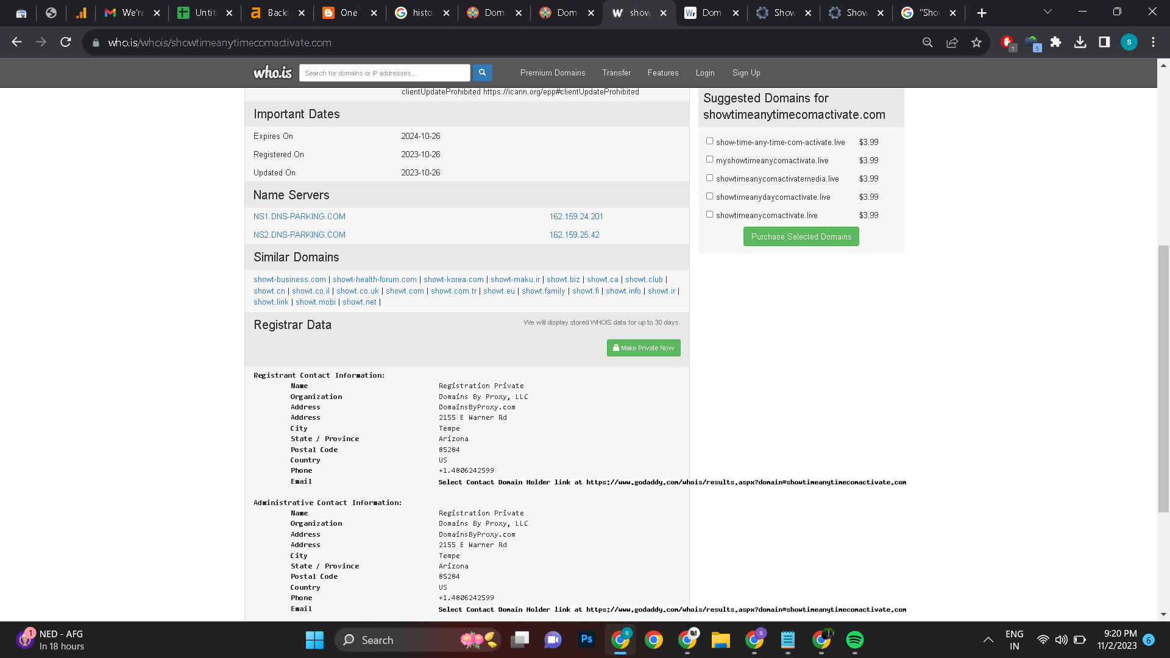Open the ENG IN language switcher
Viewport: 1170px width, 658px height.
[1014, 640]
